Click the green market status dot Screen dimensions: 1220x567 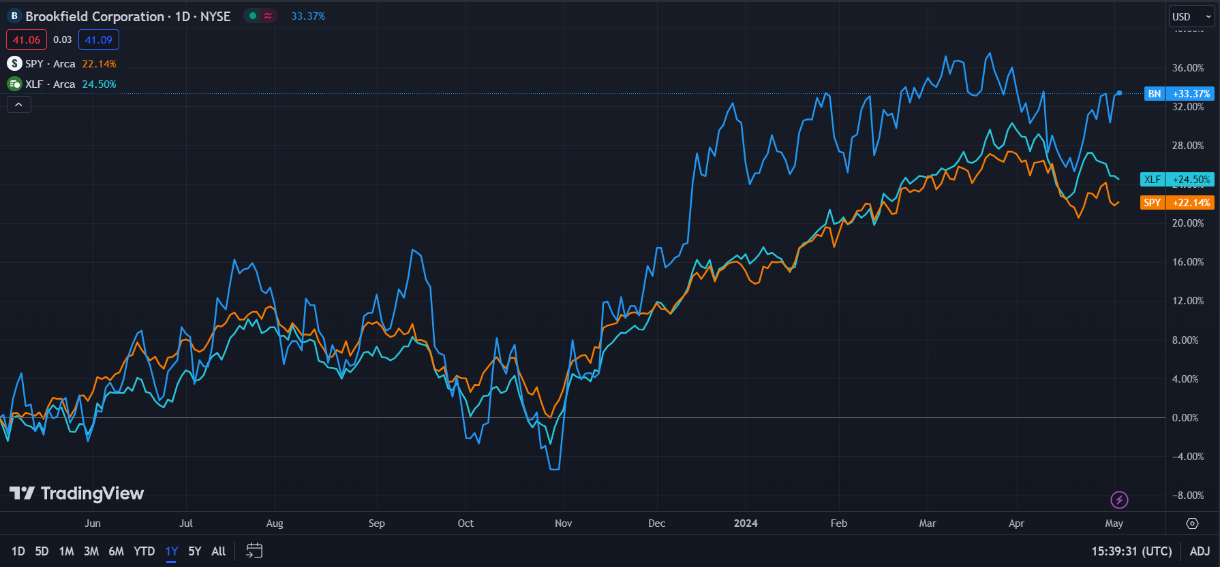[x=253, y=16]
